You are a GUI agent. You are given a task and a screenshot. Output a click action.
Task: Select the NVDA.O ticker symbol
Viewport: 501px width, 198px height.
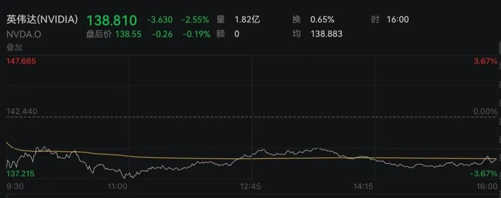[x=24, y=34]
